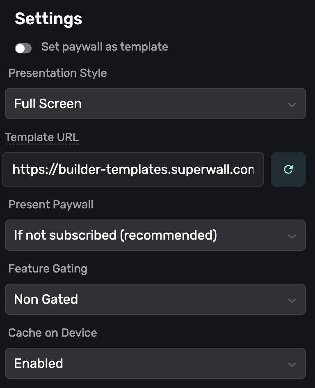The image size is (315, 388).
Task: Click chevron arrow in Present Paywall box
Action: point(292,236)
